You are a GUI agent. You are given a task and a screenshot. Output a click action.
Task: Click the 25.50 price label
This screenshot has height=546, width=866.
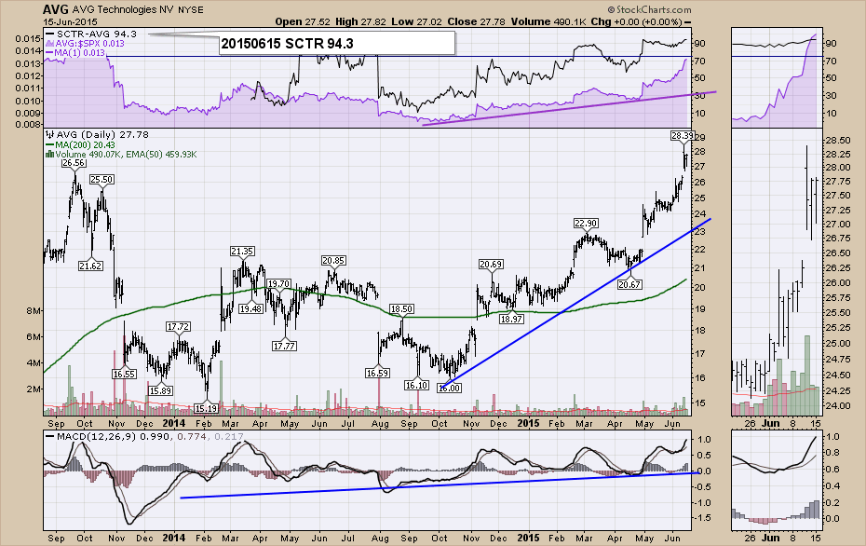coord(101,180)
